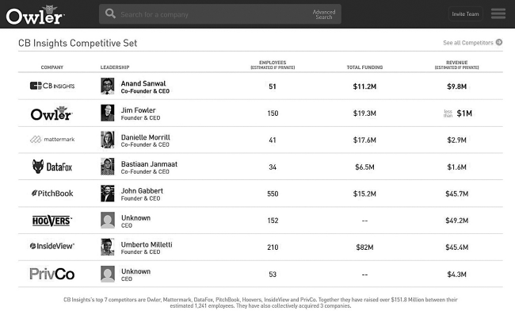515x311 pixels.
Task: Open the See all Competitors link
Action: (x=468, y=43)
